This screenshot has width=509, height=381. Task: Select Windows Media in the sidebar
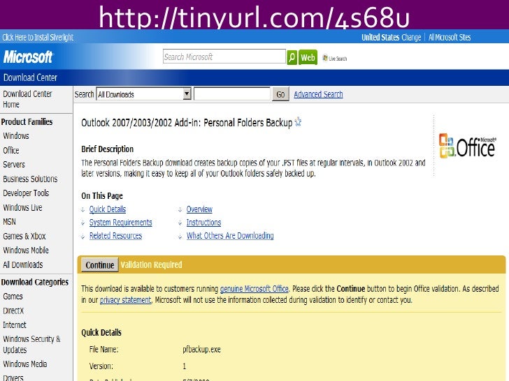pyautogui.click(x=25, y=364)
